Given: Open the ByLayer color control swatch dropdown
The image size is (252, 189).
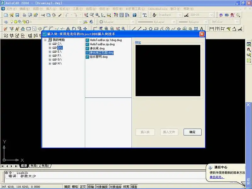Looking at the screenshot, I should click(133, 22).
